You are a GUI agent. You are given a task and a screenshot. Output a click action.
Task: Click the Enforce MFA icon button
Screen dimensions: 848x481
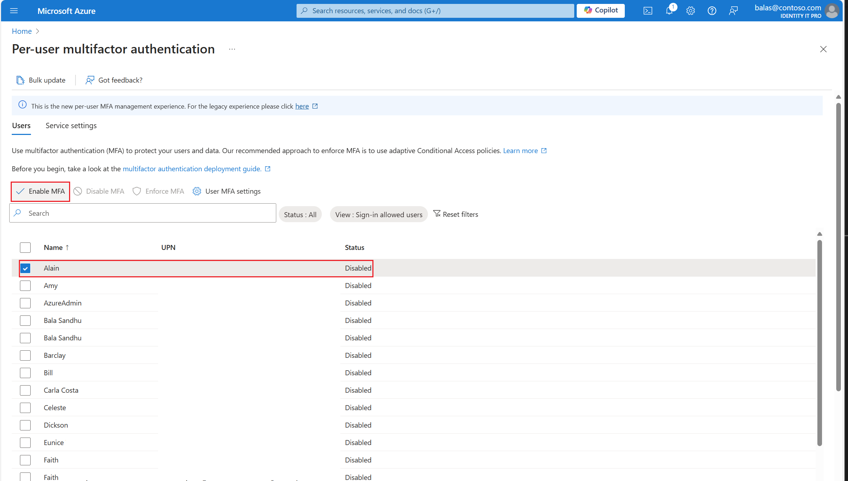(136, 191)
